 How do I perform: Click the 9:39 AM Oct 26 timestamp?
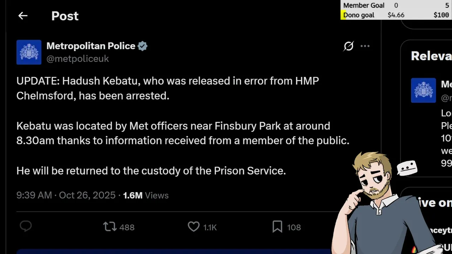coord(66,195)
